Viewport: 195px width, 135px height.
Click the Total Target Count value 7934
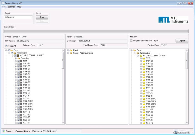pos(102,45)
